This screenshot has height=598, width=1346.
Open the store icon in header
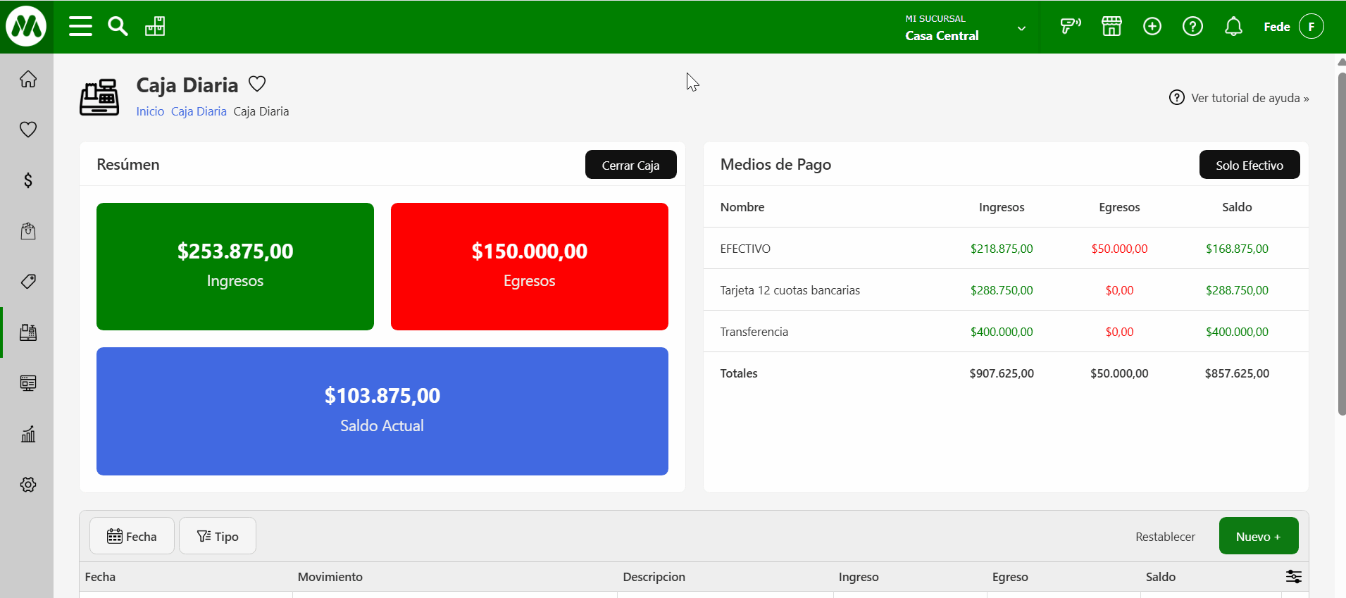(x=1111, y=27)
